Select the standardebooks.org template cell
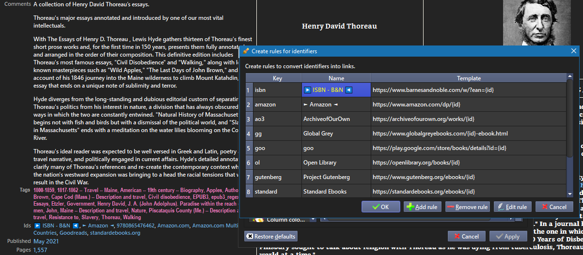The width and height of the screenshot is (583, 255). (x=469, y=191)
